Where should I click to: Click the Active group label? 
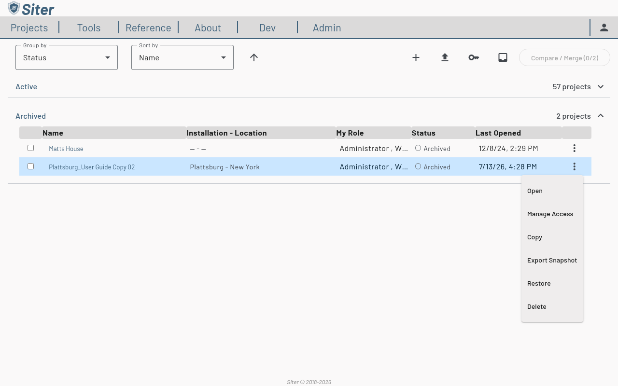pyautogui.click(x=26, y=86)
